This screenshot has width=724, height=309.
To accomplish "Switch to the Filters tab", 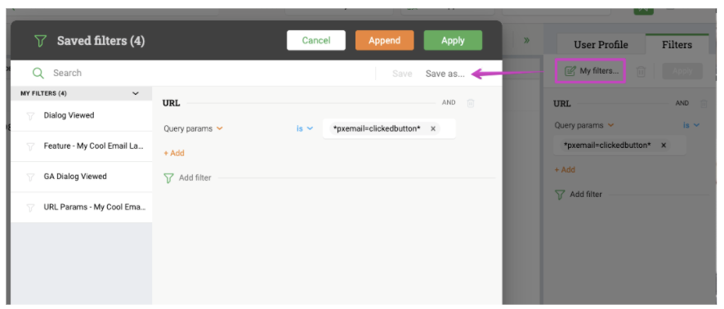I will point(677,45).
